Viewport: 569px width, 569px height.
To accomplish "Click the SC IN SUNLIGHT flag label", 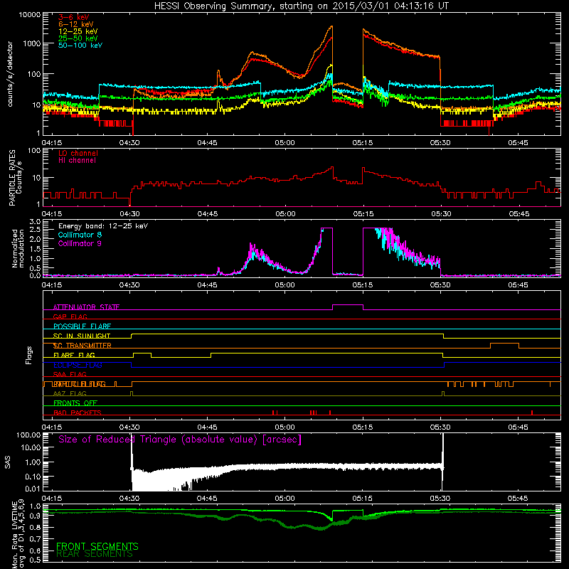I will [x=81, y=336].
